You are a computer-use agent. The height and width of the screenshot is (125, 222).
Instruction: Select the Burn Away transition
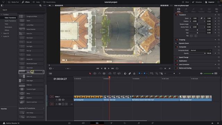[x=31, y=112]
